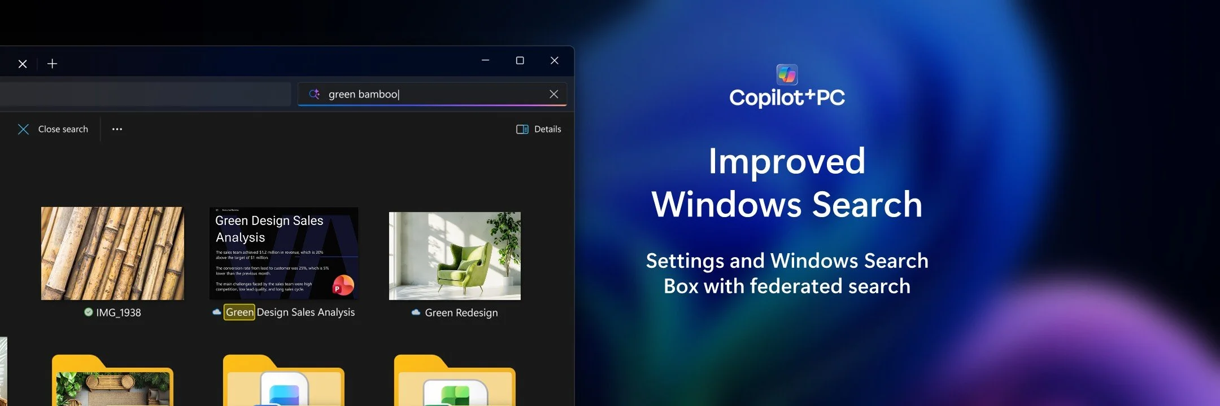The height and width of the screenshot is (406, 1220).
Task: Select the IMG_1938 file name
Action: [119, 312]
